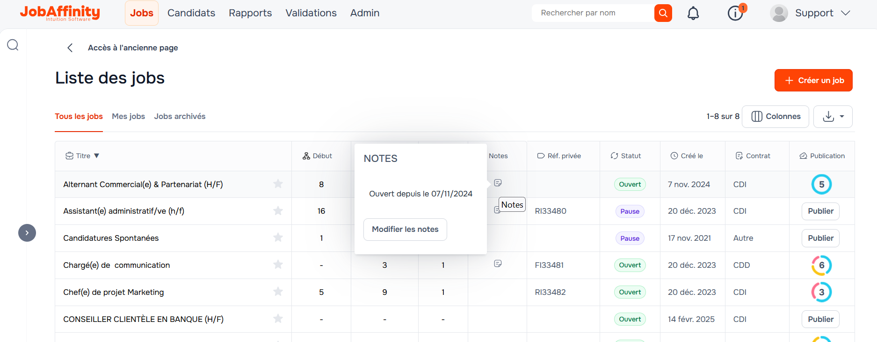Publish the CONSEILLER CLIENTÈLE EN BANQUE job
877x342 pixels.
pos(820,319)
